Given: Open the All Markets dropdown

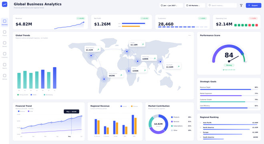Looking at the screenshot, I should (x=195, y=5).
